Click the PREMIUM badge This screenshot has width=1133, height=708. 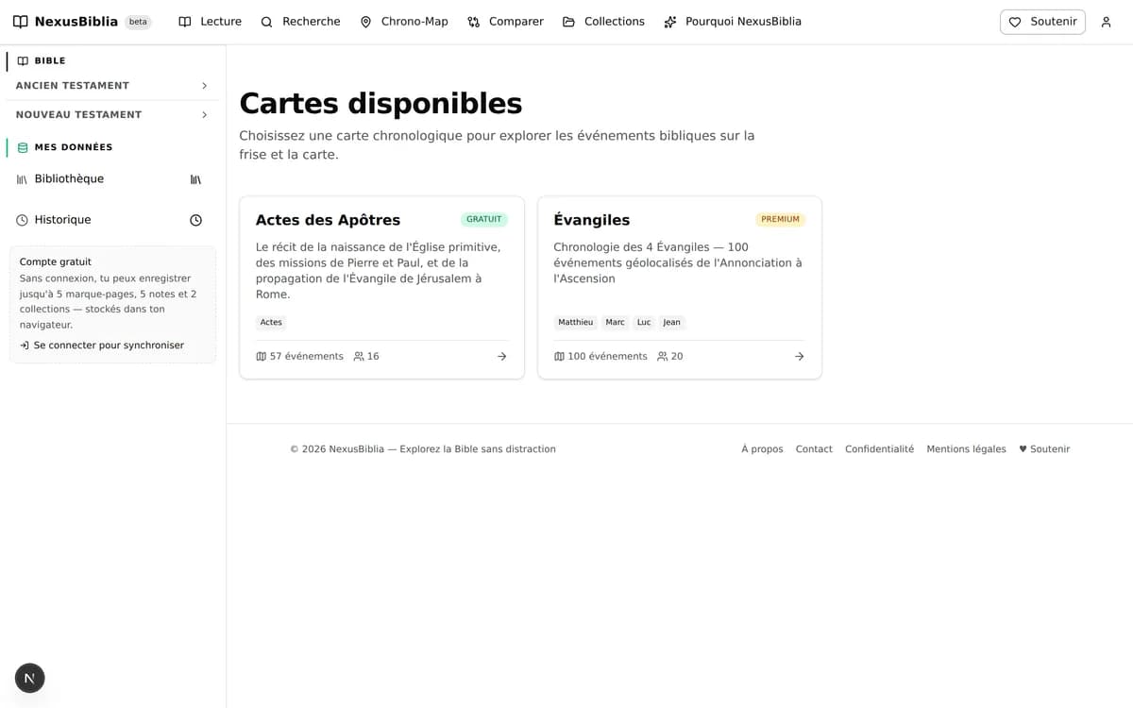coord(781,220)
